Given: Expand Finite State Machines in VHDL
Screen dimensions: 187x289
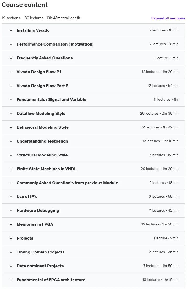Looking at the screenshot, I should point(93,169).
